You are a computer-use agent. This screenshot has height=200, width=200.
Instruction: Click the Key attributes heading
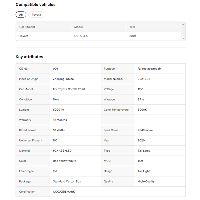[29, 57]
